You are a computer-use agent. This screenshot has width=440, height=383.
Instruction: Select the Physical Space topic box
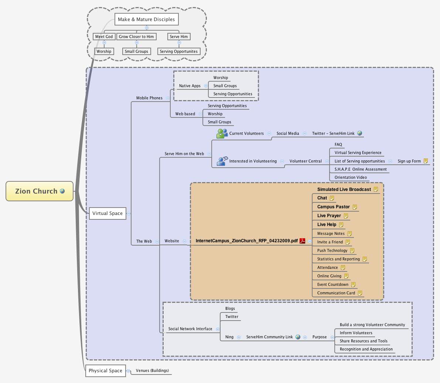pyautogui.click(x=106, y=370)
